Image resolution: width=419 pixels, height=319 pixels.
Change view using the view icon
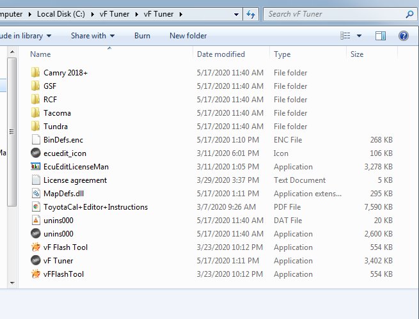pyautogui.click(x=345, y=36)
